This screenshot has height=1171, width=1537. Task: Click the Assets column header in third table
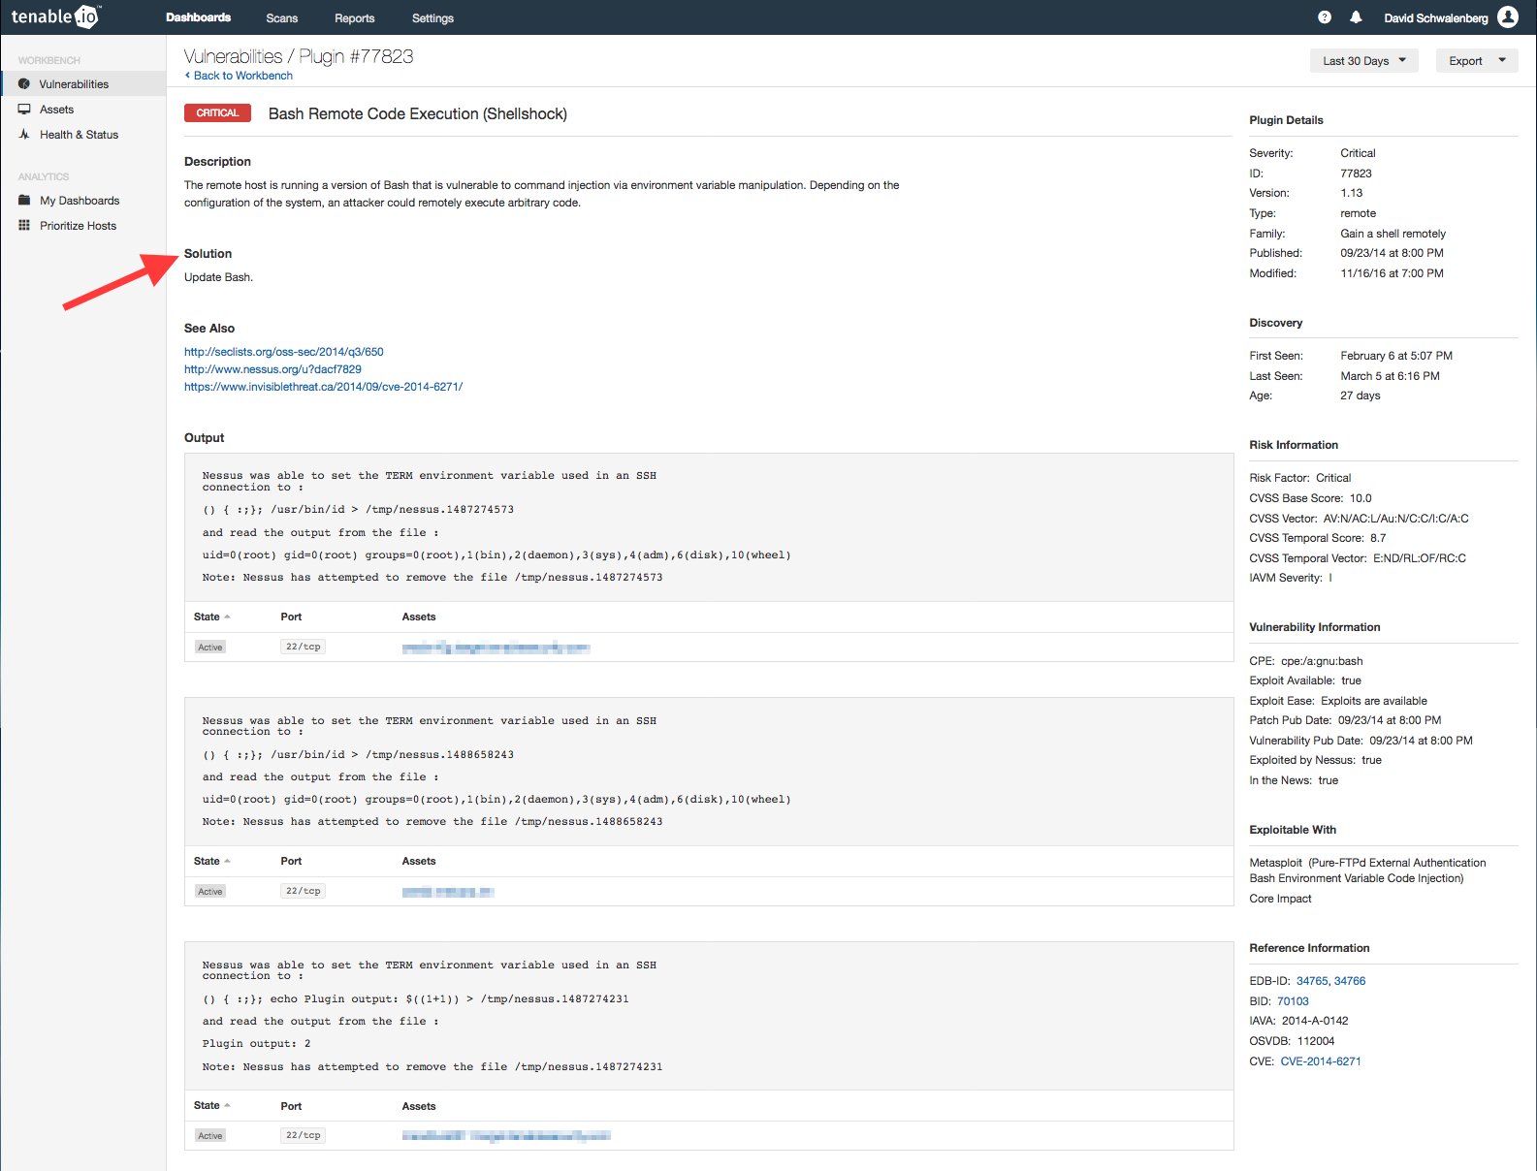click(419, 1106)
